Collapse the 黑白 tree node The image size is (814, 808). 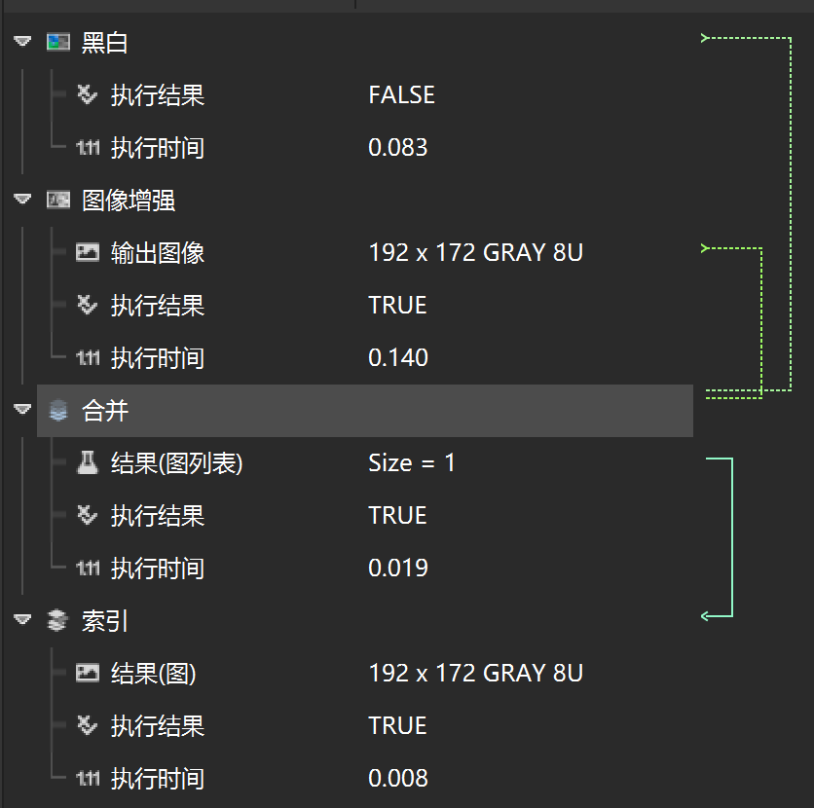(23, 42)
